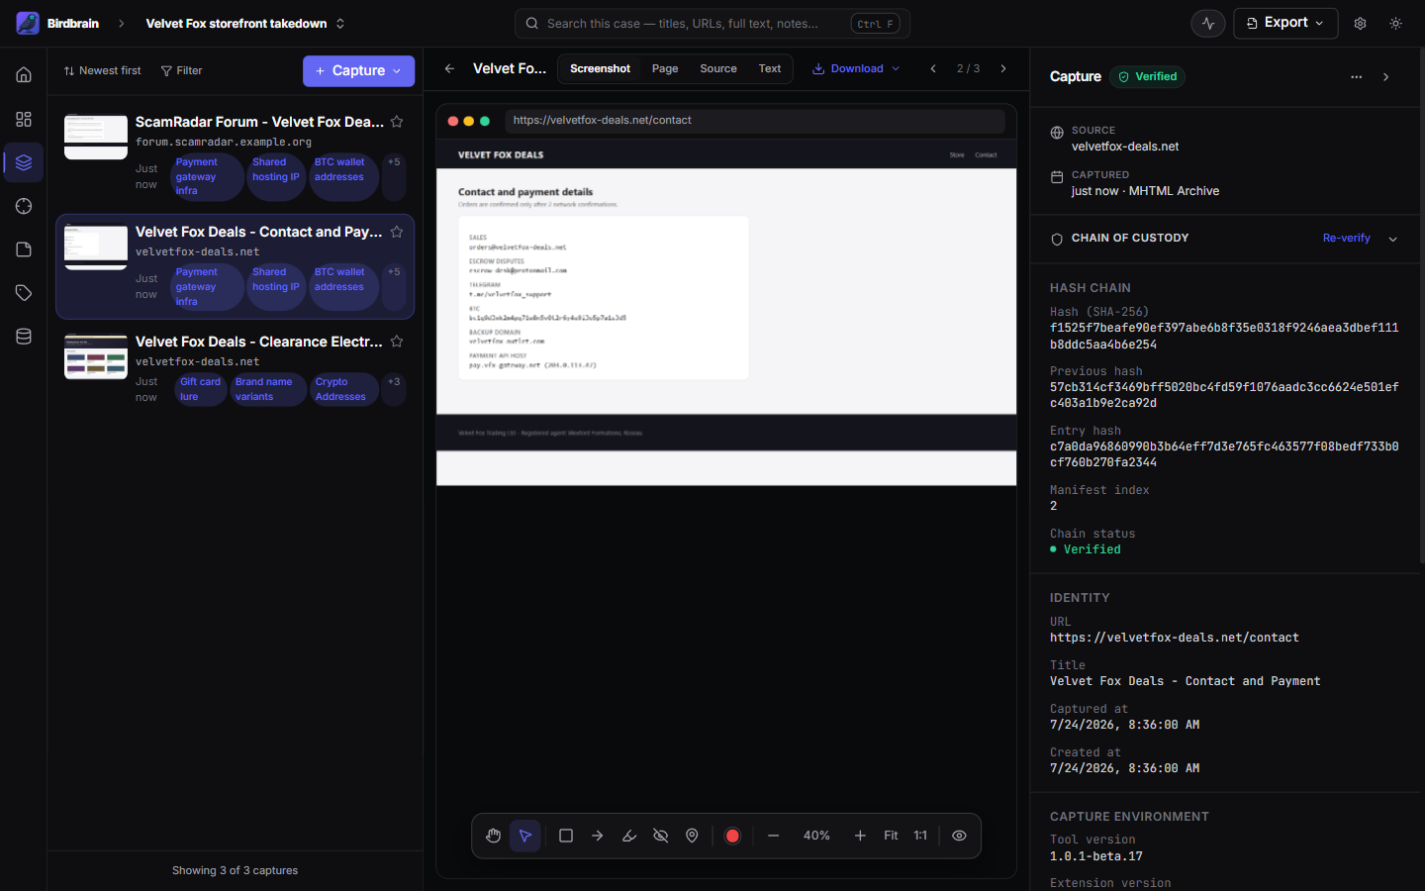Click the captured page URL bar
The width and height of the screenshot is (1425, 891).
(755, 121)
